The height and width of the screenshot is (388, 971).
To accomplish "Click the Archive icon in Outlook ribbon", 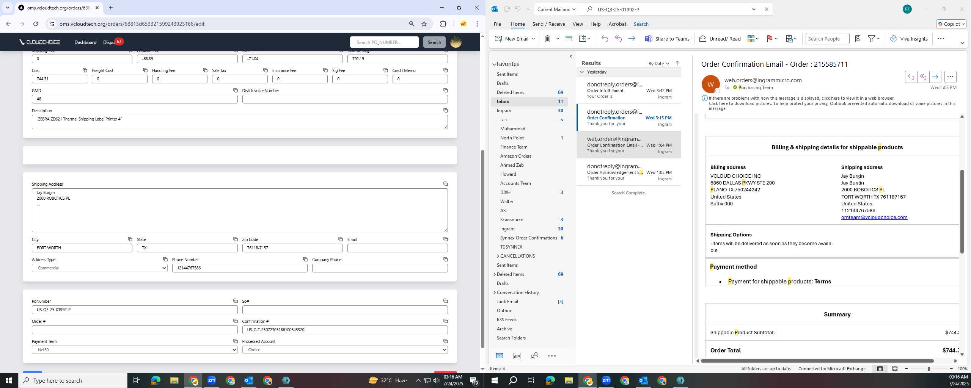I will (569, 39).
